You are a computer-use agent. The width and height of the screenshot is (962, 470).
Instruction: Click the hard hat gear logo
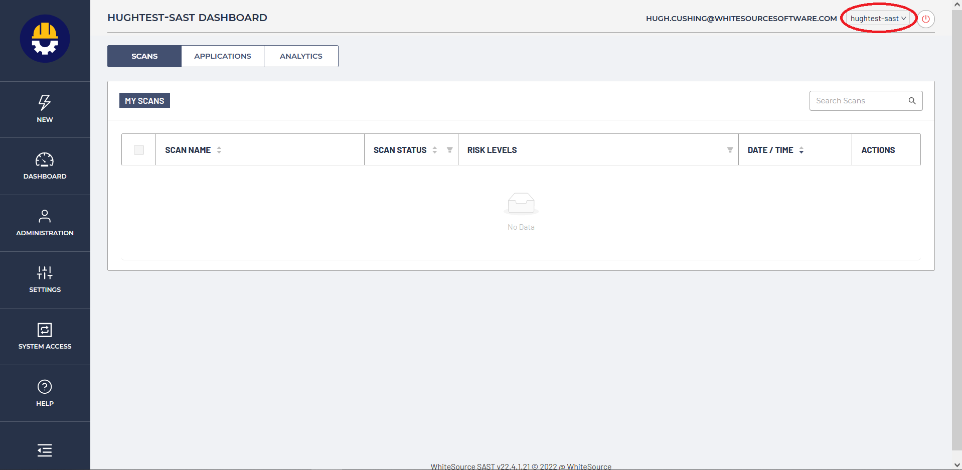click(45, 39)
